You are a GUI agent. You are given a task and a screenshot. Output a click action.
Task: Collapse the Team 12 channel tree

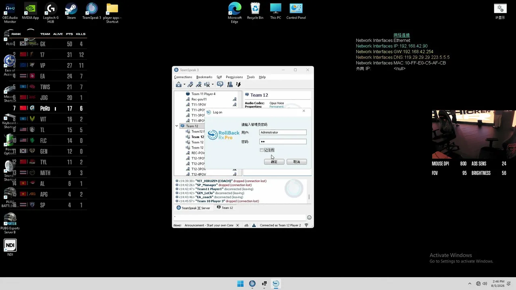point(177,126)
